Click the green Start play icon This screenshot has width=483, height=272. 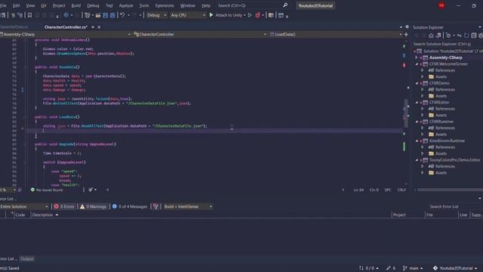point(211,15)
